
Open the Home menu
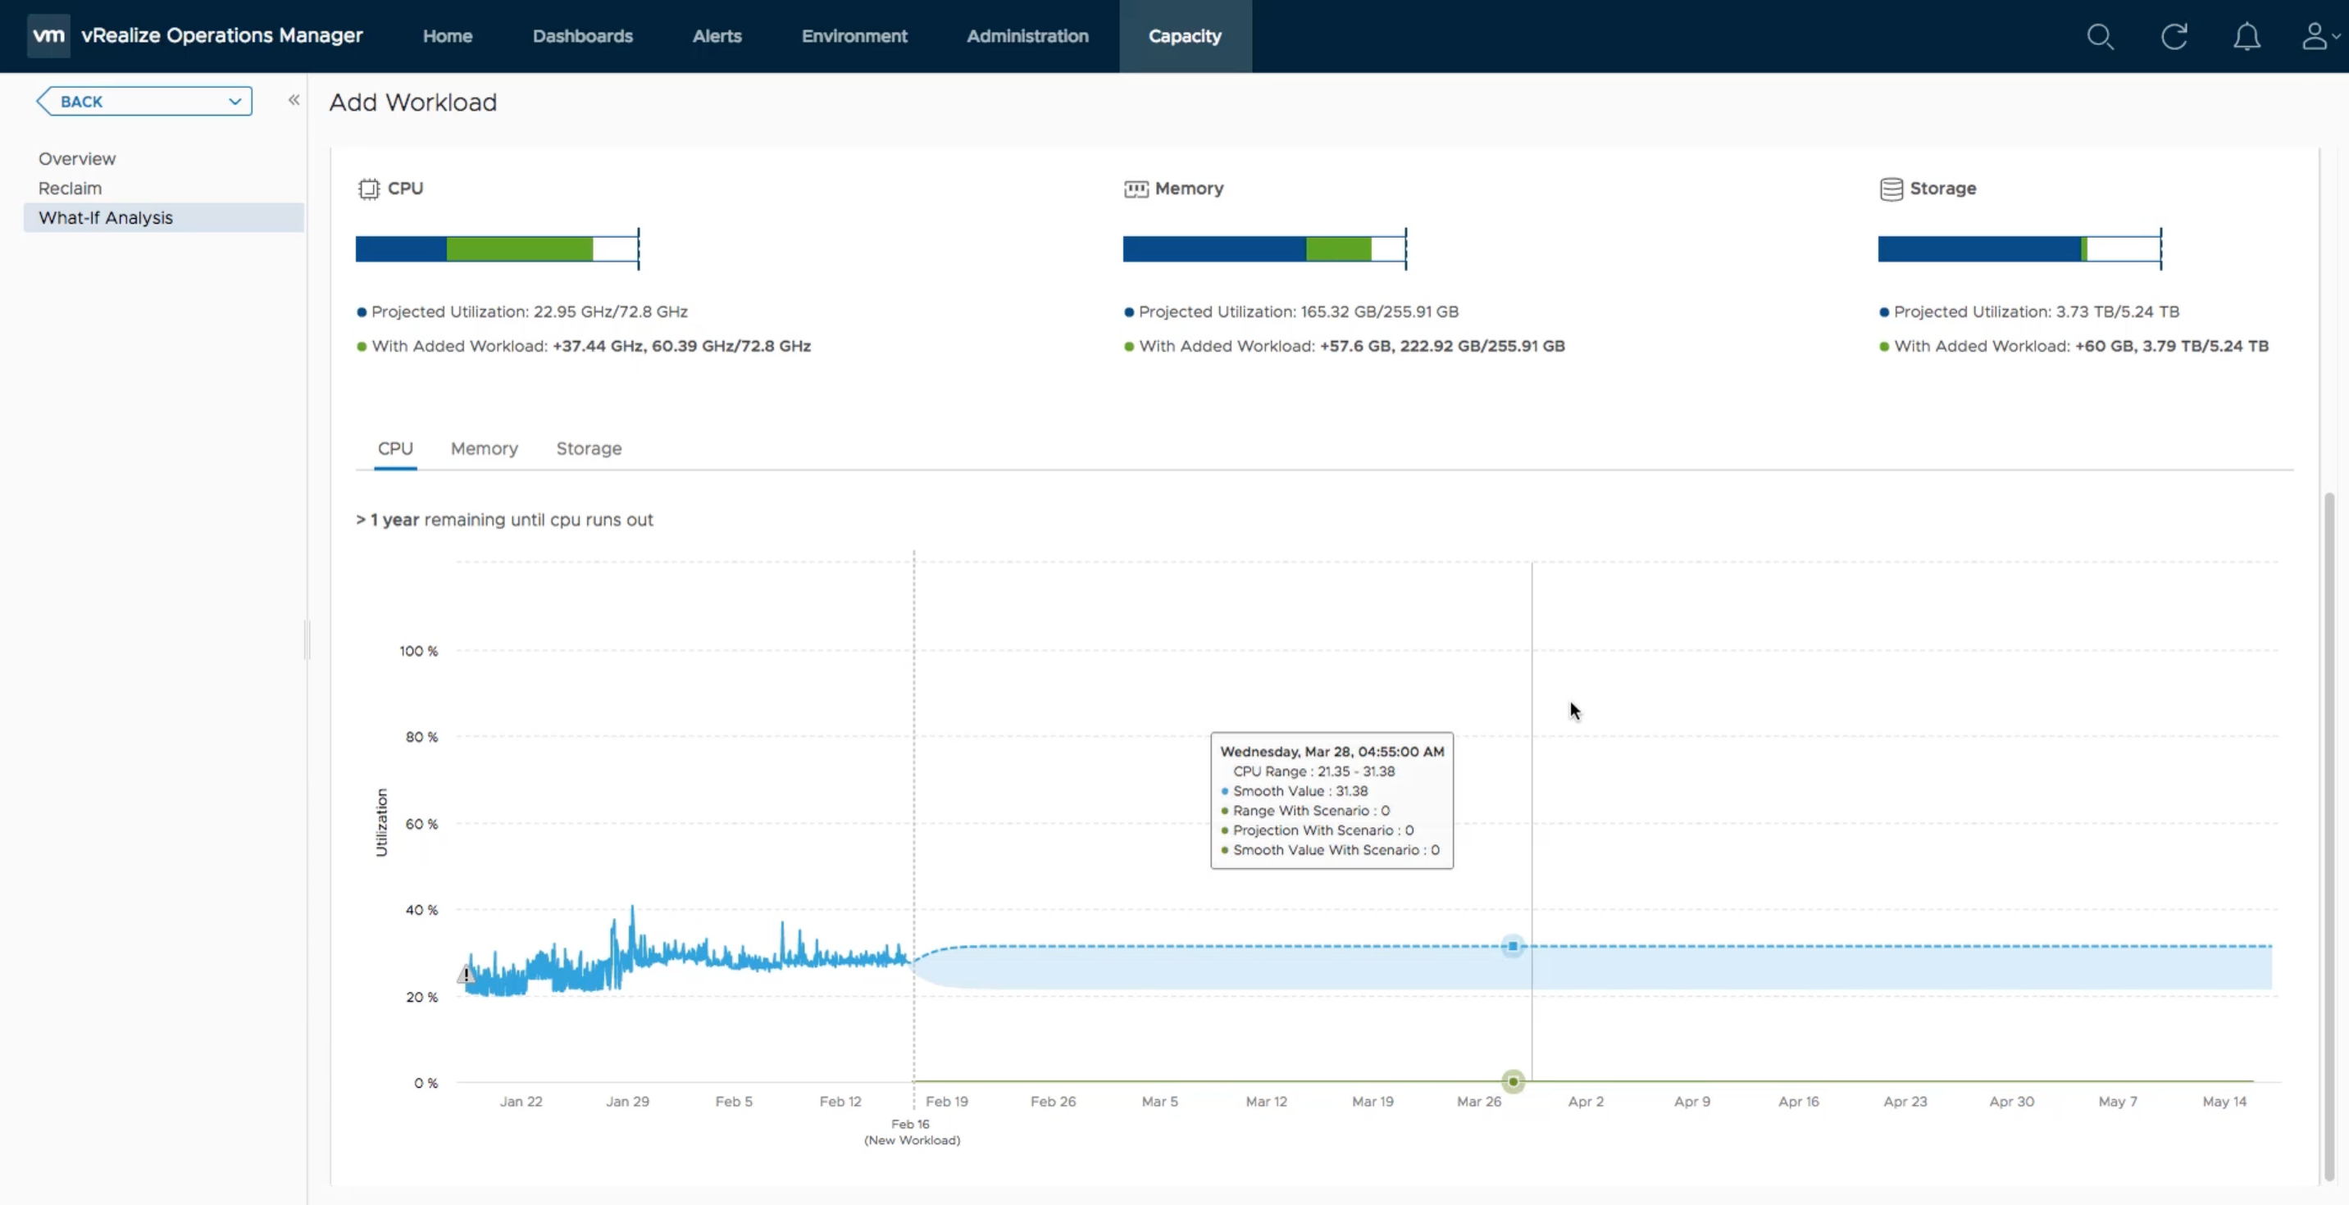[x=448, y=36]
